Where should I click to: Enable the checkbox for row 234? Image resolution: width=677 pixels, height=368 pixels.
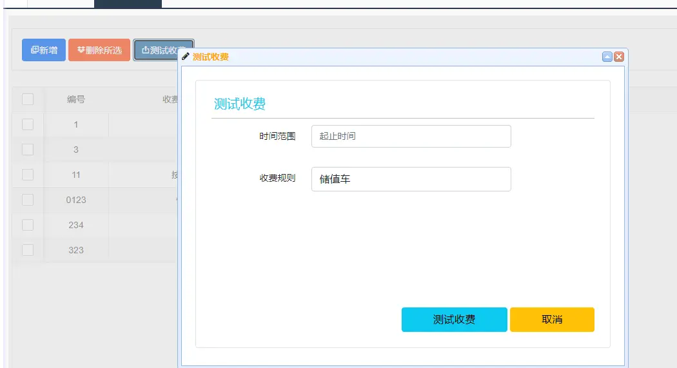point(28,225)
